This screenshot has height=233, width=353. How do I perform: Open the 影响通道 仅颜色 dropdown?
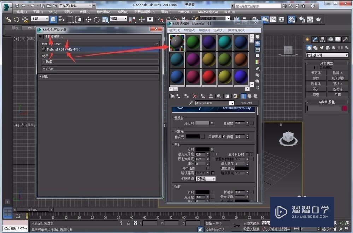point(206,179)
